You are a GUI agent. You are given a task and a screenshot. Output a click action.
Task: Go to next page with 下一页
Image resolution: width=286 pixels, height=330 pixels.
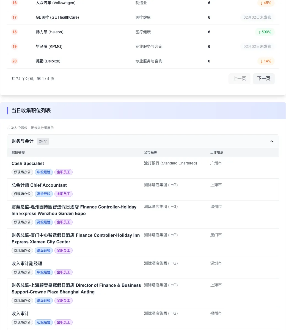tap(264, 79)
